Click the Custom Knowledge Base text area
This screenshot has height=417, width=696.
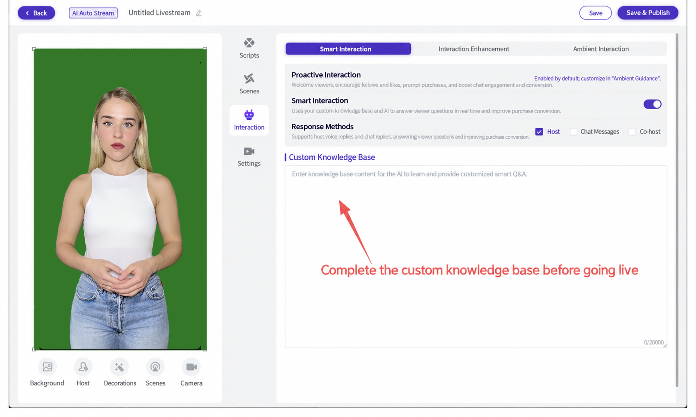[476, 257]
